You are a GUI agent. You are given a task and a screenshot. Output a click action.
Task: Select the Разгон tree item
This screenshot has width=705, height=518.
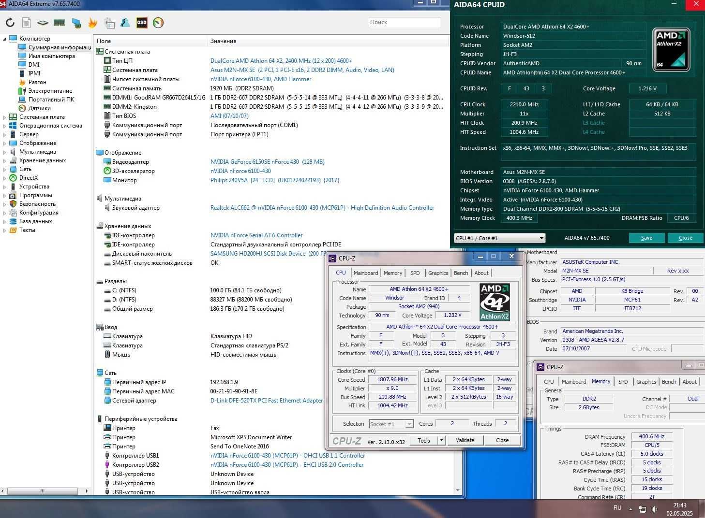click(x=37, y=82)
